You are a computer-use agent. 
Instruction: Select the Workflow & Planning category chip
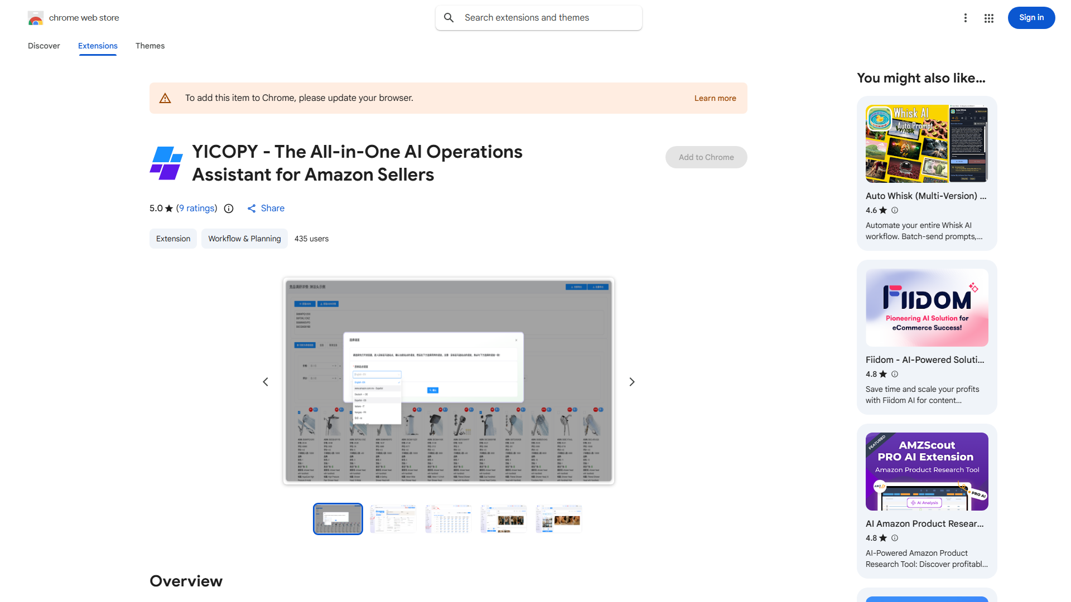244,239
